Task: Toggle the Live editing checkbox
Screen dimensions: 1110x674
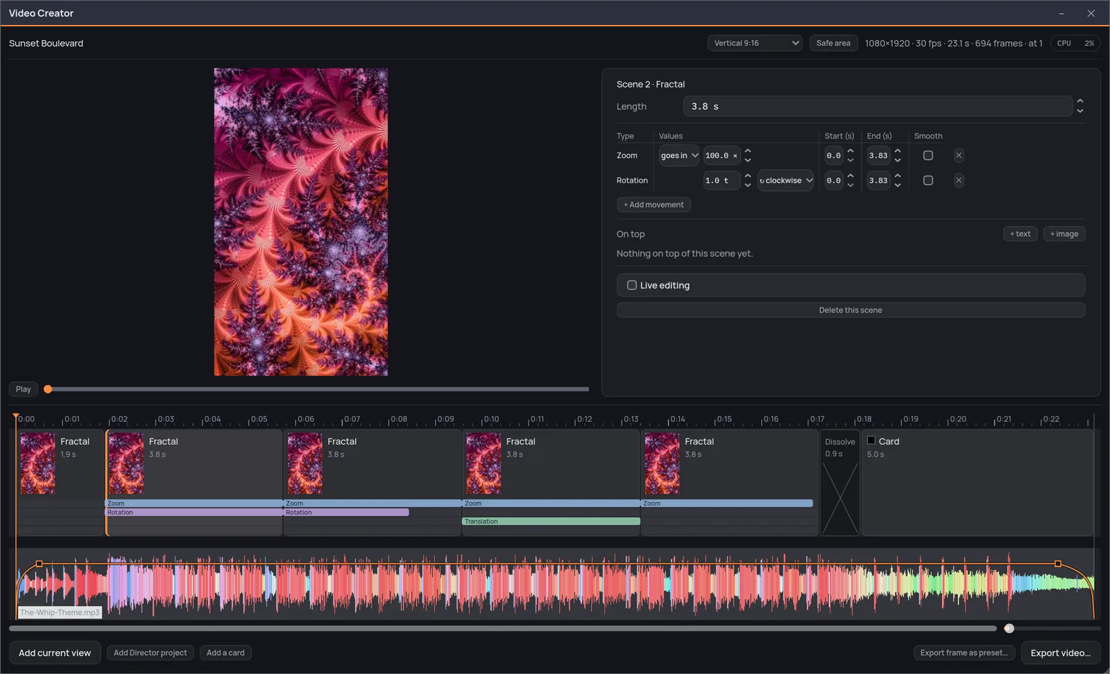Action: (632, 285)
